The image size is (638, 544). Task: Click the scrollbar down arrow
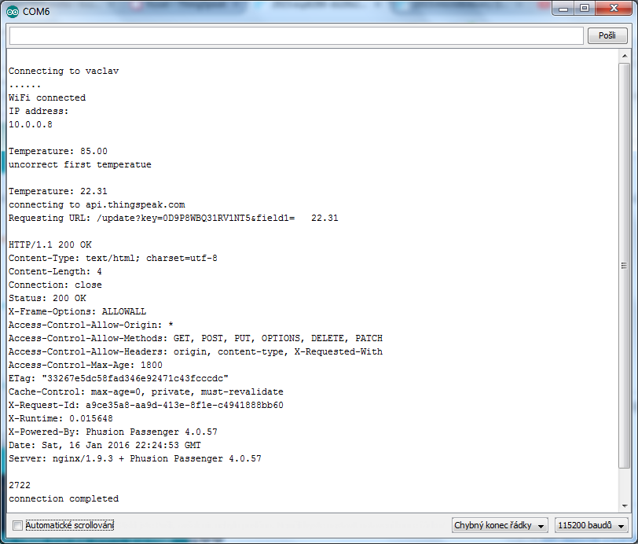click(x=625, y=506)
